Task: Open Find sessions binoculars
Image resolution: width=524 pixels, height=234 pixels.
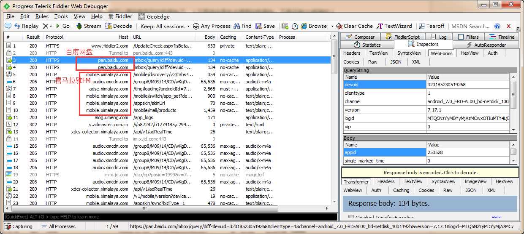Action: [x=242, y=26]
